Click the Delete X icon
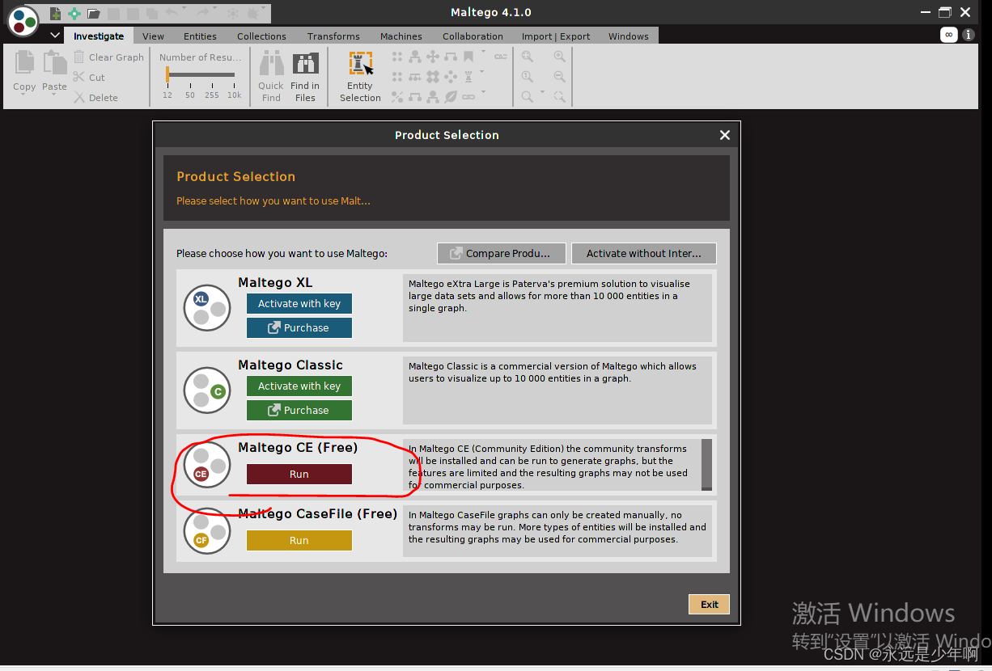 tap(78, 97)
